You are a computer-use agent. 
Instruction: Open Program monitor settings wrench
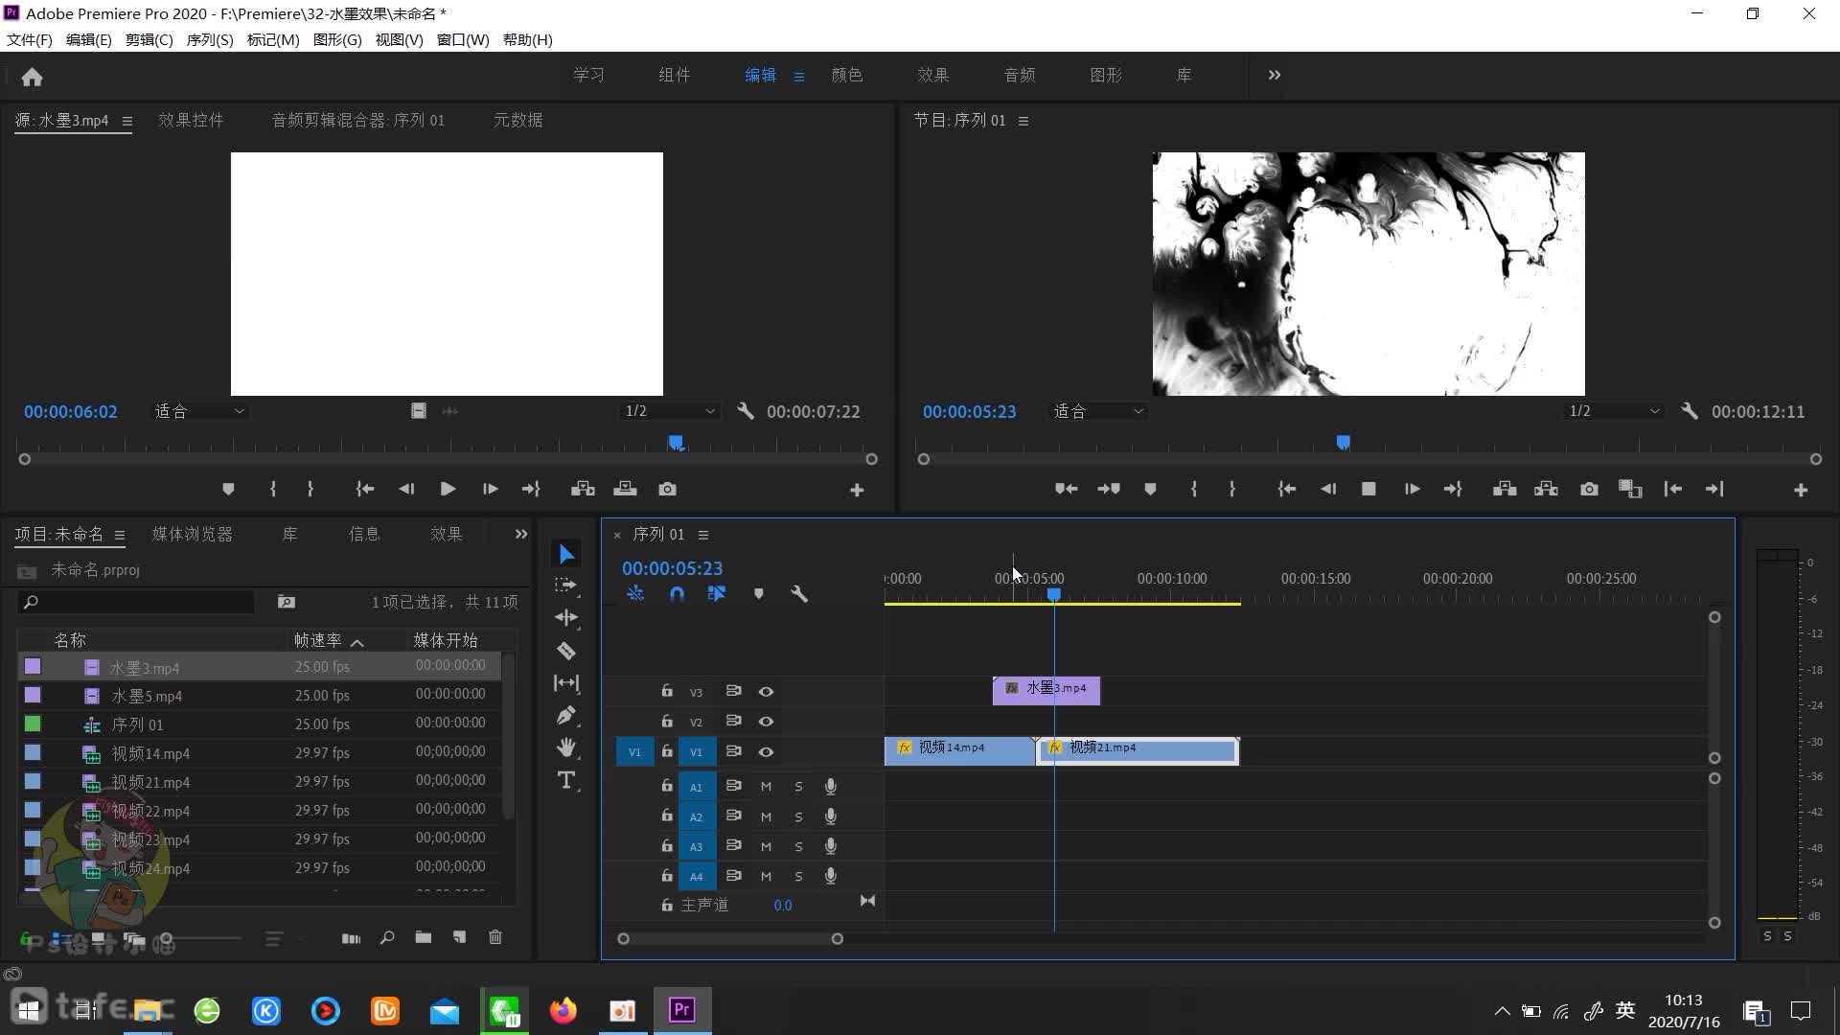[x=1690, y=411]
